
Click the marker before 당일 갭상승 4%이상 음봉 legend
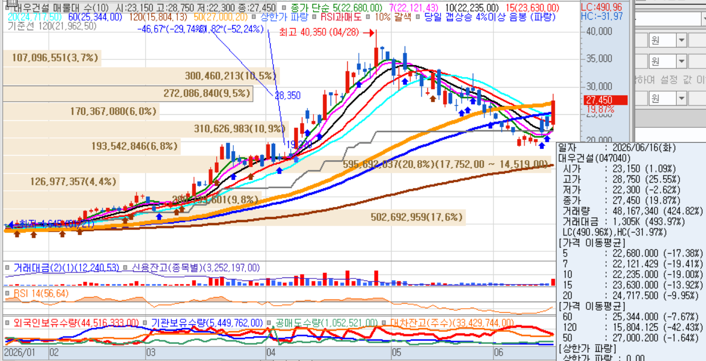(419, 17)
